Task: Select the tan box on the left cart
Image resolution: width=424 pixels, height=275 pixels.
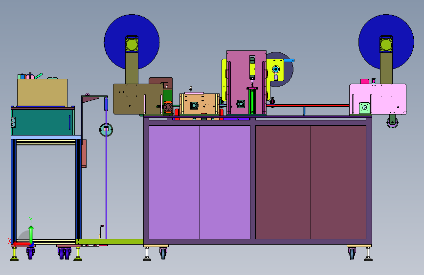Action: click(42, 92)
